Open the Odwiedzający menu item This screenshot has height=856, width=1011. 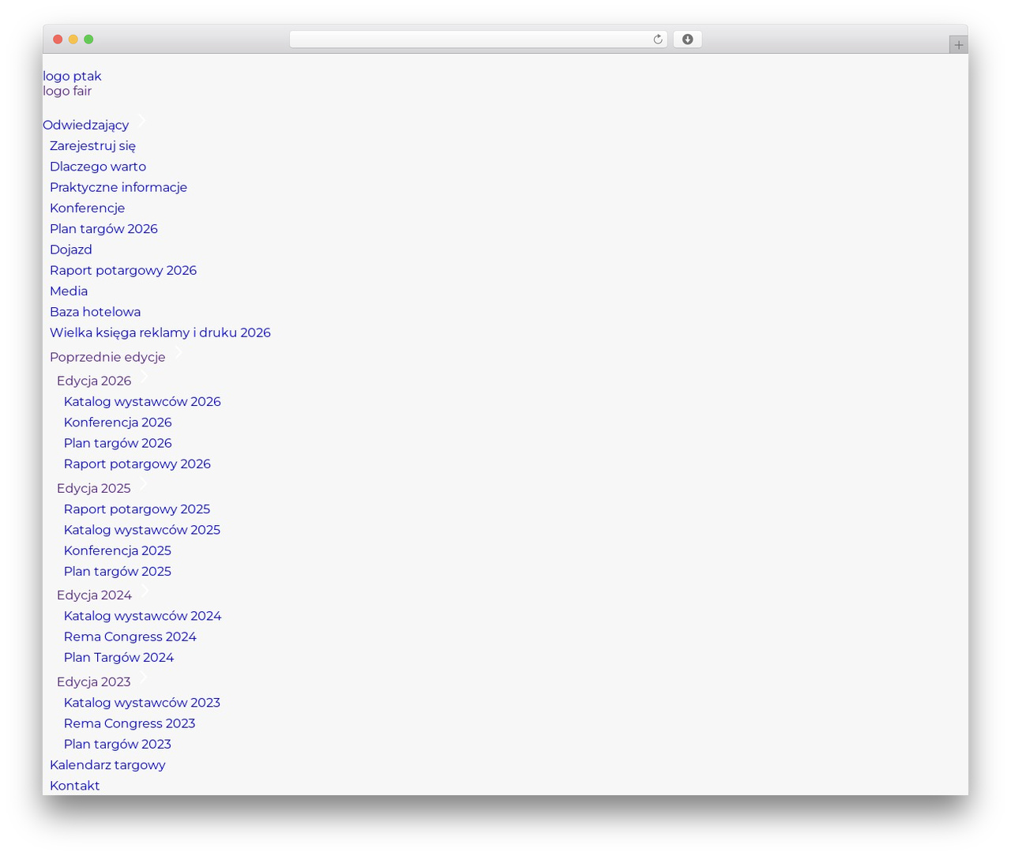coord(85,125)
